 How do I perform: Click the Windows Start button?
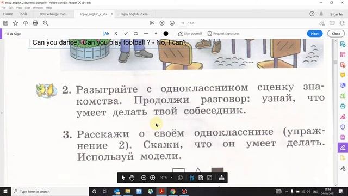5,191
